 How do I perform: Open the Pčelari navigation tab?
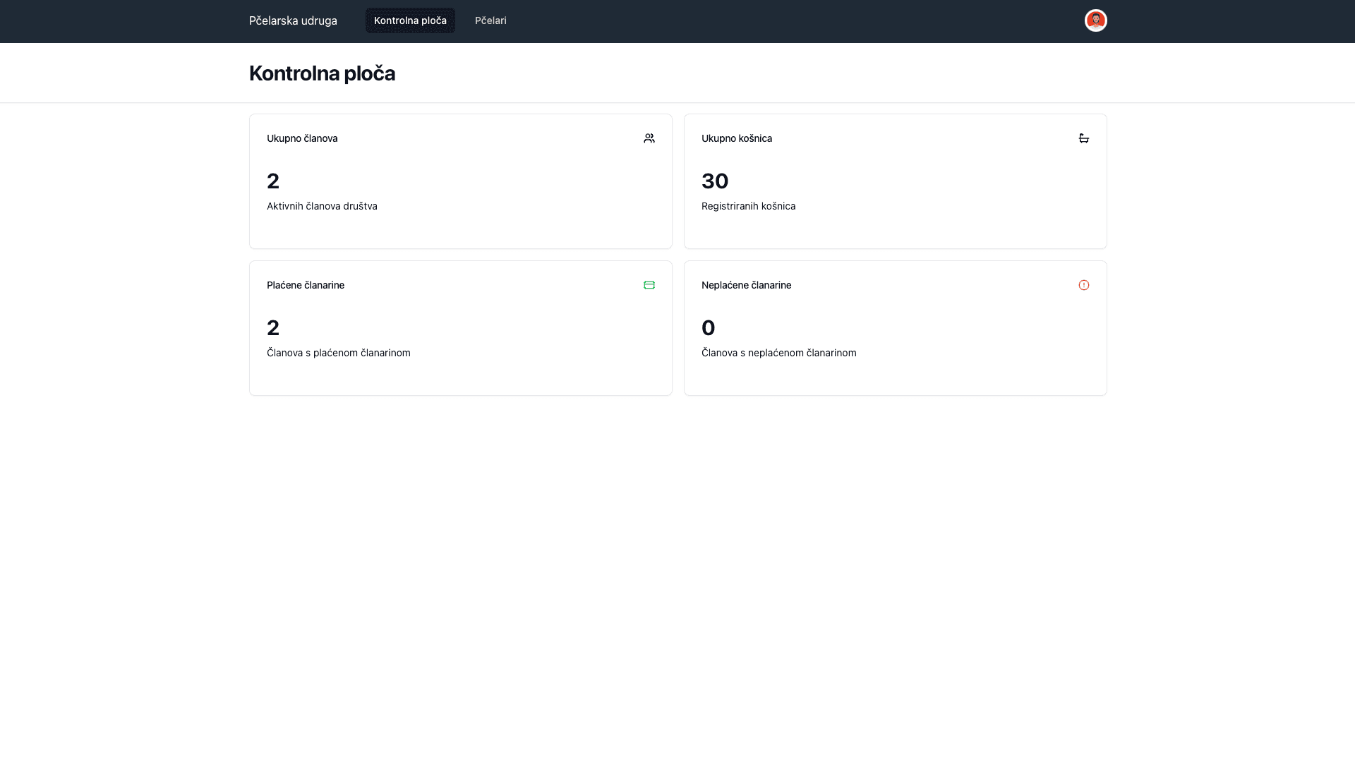point(490,20)
